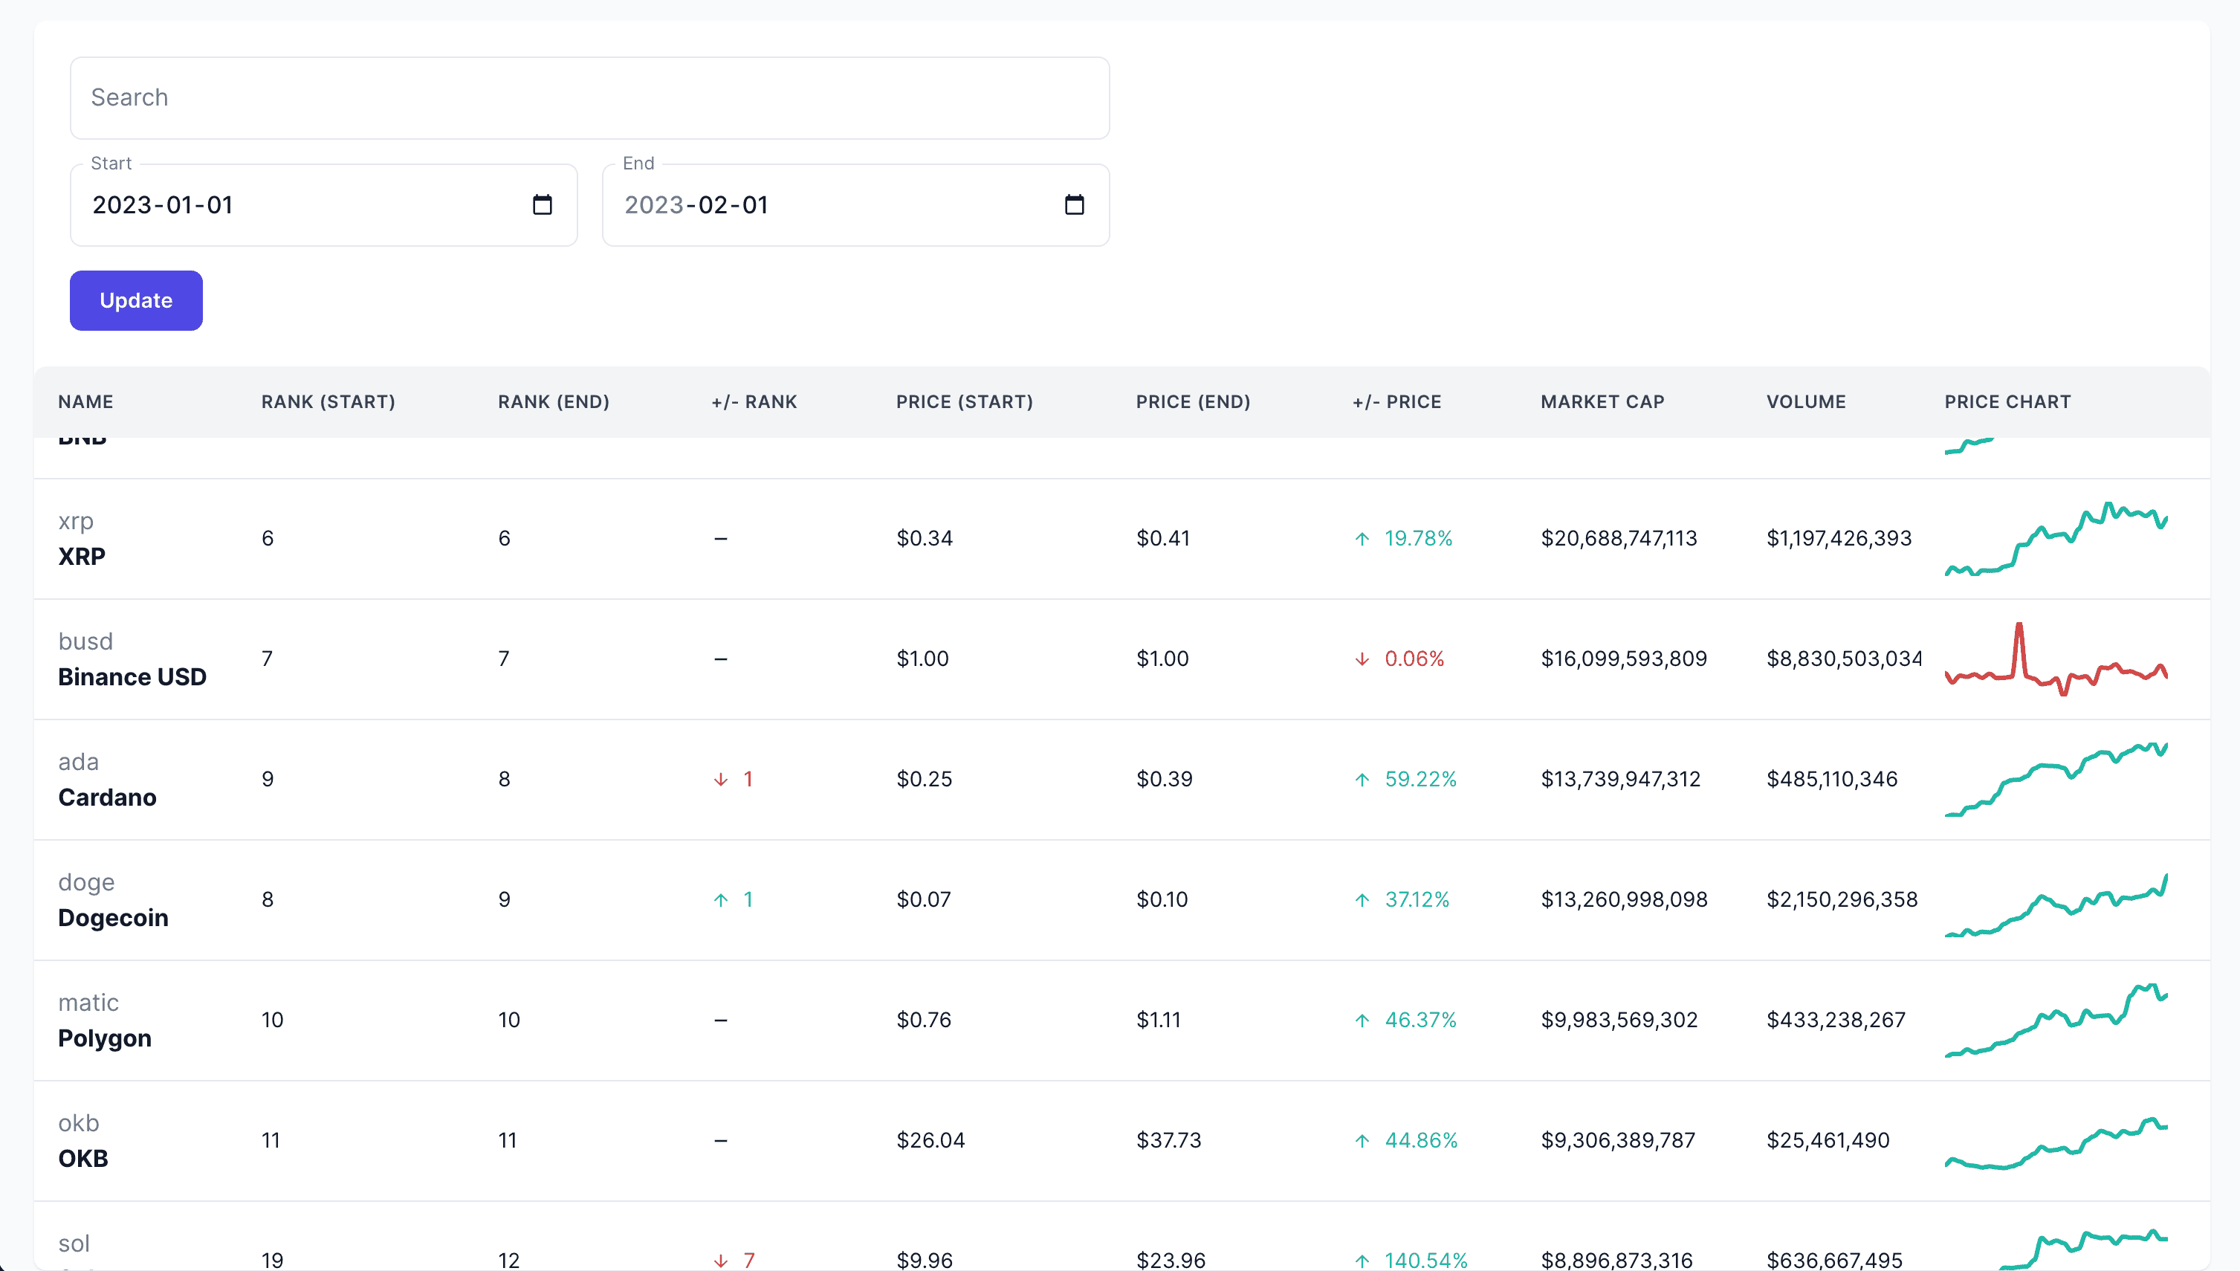Click OKB volume $25,461,490
Screen dimensions: 2240x1271
point(1828,1141)
